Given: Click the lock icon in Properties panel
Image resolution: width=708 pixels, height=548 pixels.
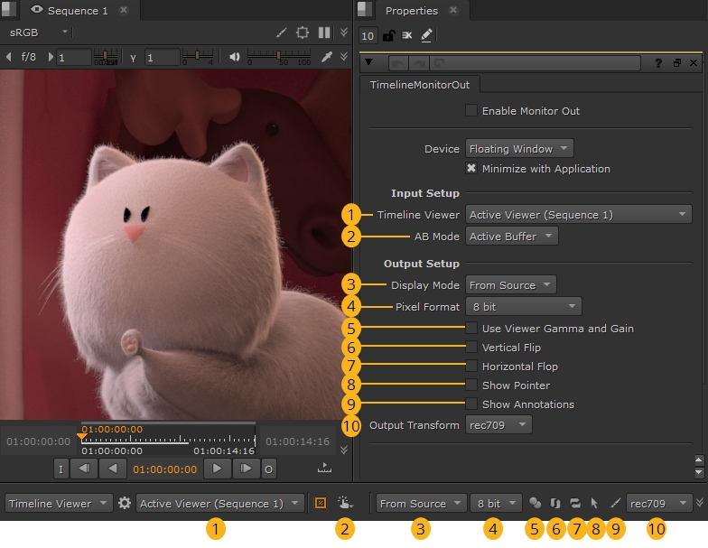Looking at the screenshot, I should coord(388,36).
